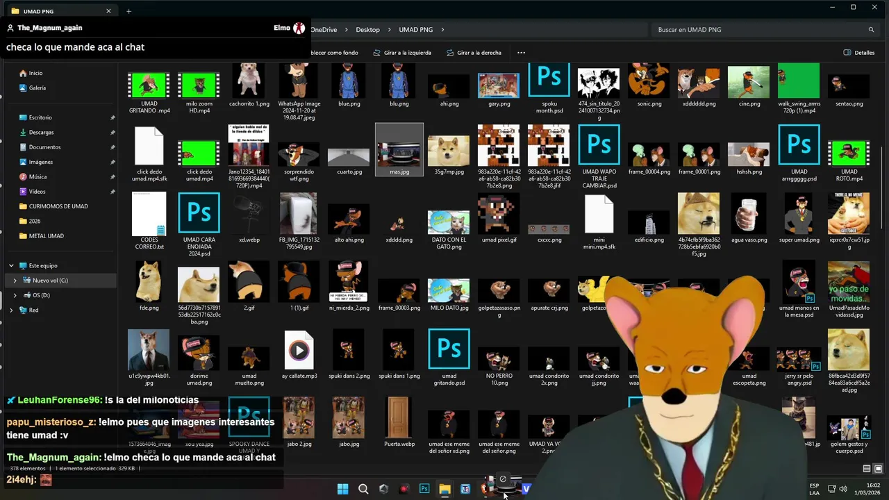Open Documentos pinned folder
889x500 pixels.
click(44, 147)
